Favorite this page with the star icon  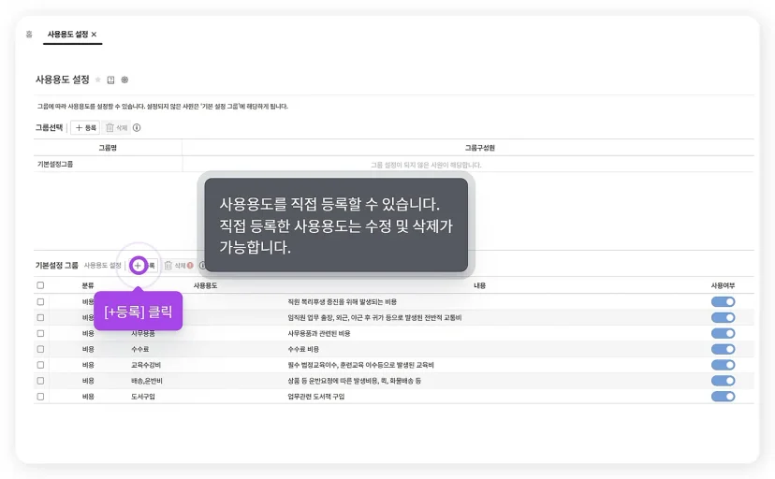coord(98,80)
